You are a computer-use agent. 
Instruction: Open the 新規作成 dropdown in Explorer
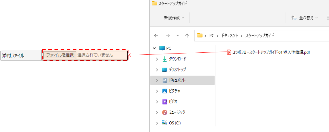(174, 18)
